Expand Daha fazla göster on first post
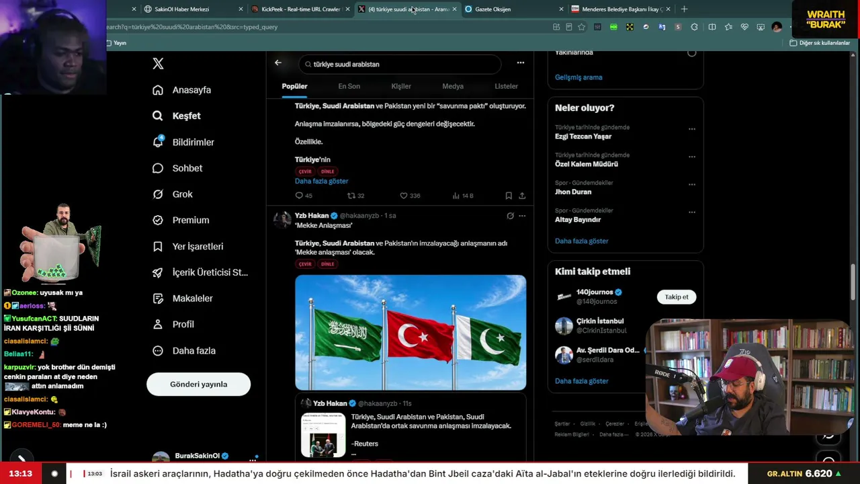 coord(321,181)
